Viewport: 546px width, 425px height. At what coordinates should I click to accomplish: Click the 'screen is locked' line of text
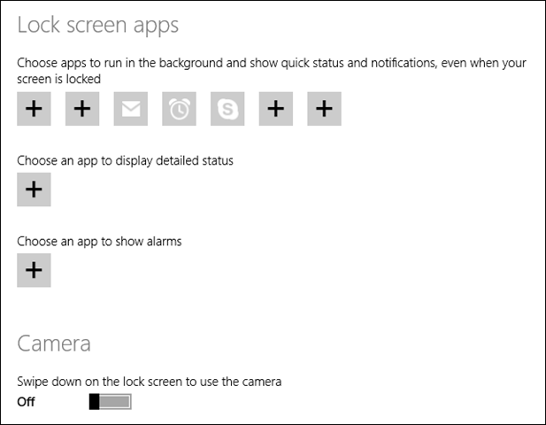[x=59, y=79]
